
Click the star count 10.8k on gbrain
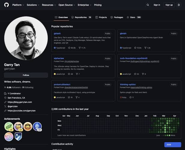[x=138, y=48]
